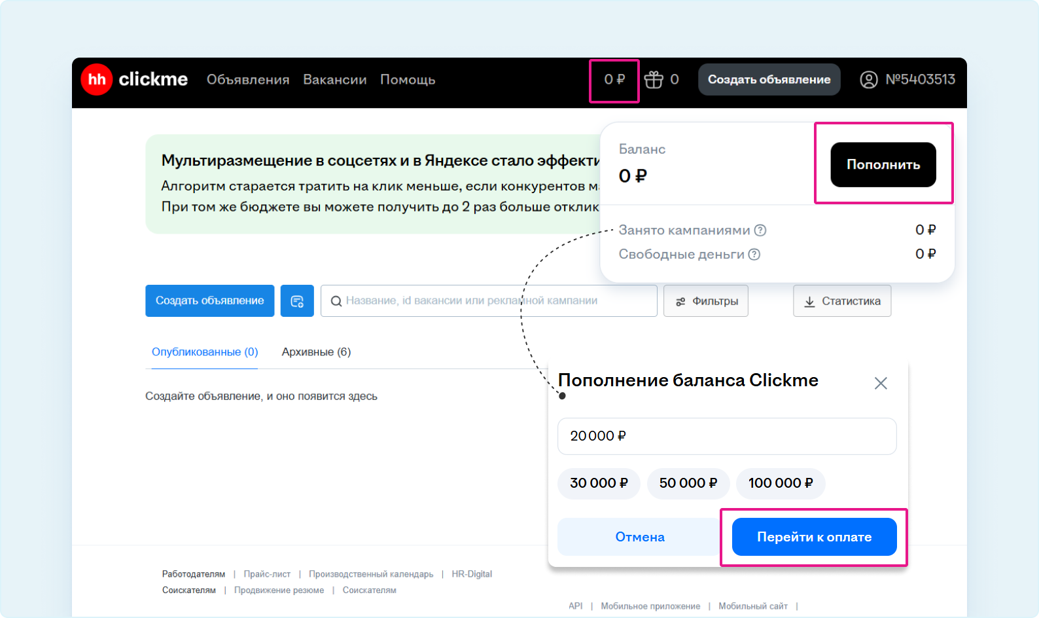Viewport: 1039px width, 618px height.
Task: Click the Свободные деньги label text
Action: pos(682,255)
